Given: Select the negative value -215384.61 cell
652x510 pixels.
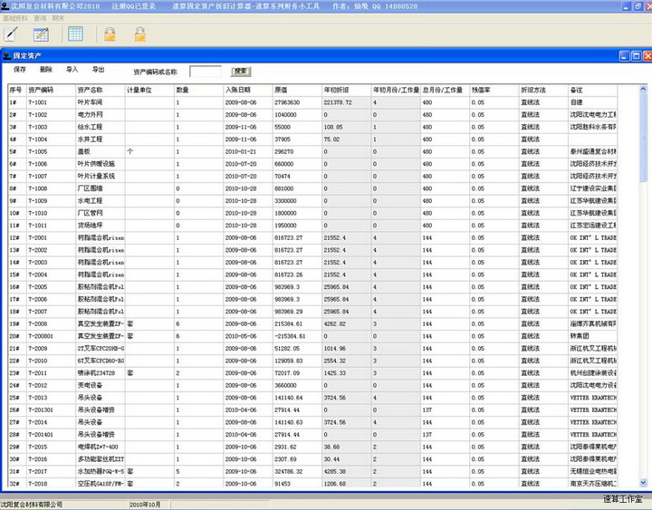Looking at the screenshot, I should tap(297, 336).
